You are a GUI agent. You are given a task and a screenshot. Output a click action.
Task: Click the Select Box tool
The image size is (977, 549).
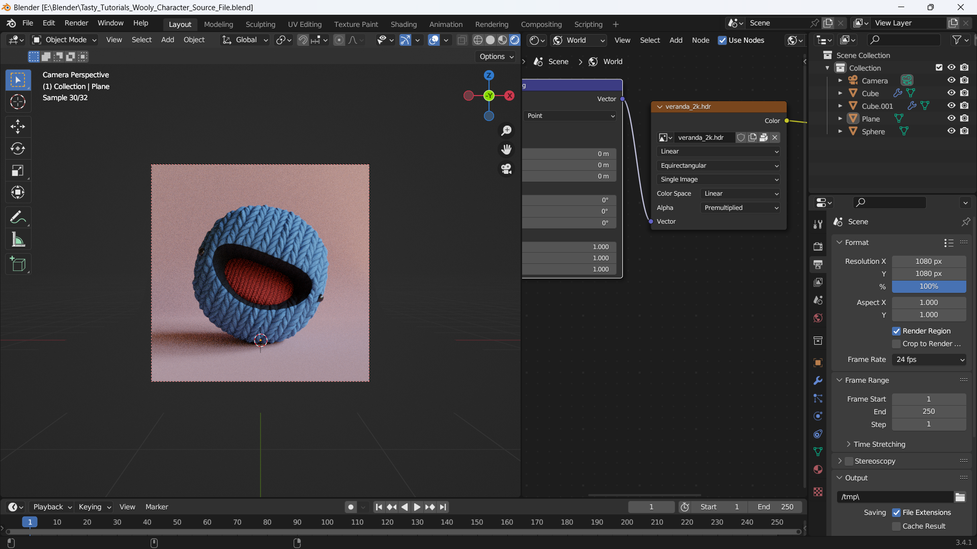(x=18, y=80)
